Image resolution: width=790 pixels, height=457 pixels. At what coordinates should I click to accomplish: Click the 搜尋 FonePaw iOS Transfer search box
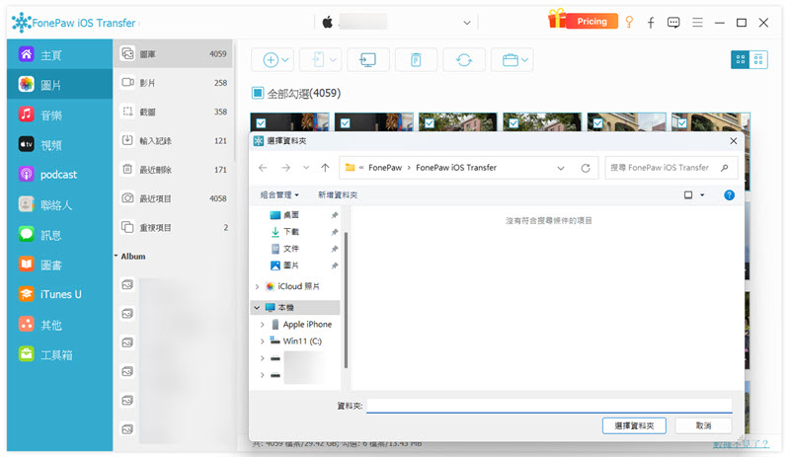[x=671, y=168]
